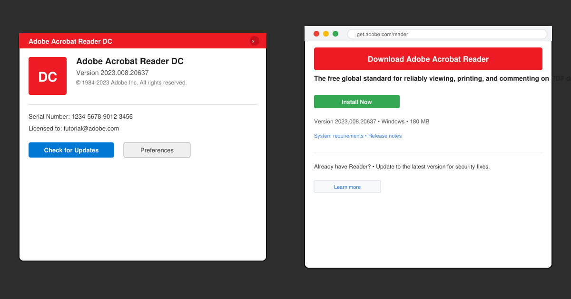Click Version 2023.008.20637 • Windows • 180 MB
Image resolution: width=571 pixels, height=299 pixels.
[x=372, y=121]
